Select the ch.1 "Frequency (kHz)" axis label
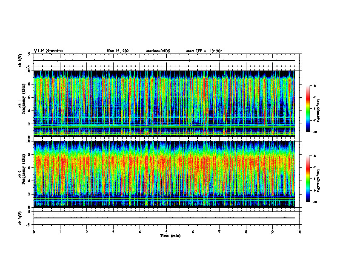 click(x=23, y=99)
